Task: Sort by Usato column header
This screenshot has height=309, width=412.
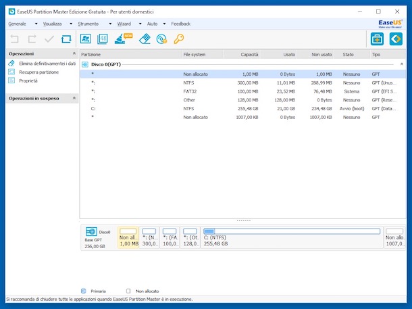Action: click(278, 55)
